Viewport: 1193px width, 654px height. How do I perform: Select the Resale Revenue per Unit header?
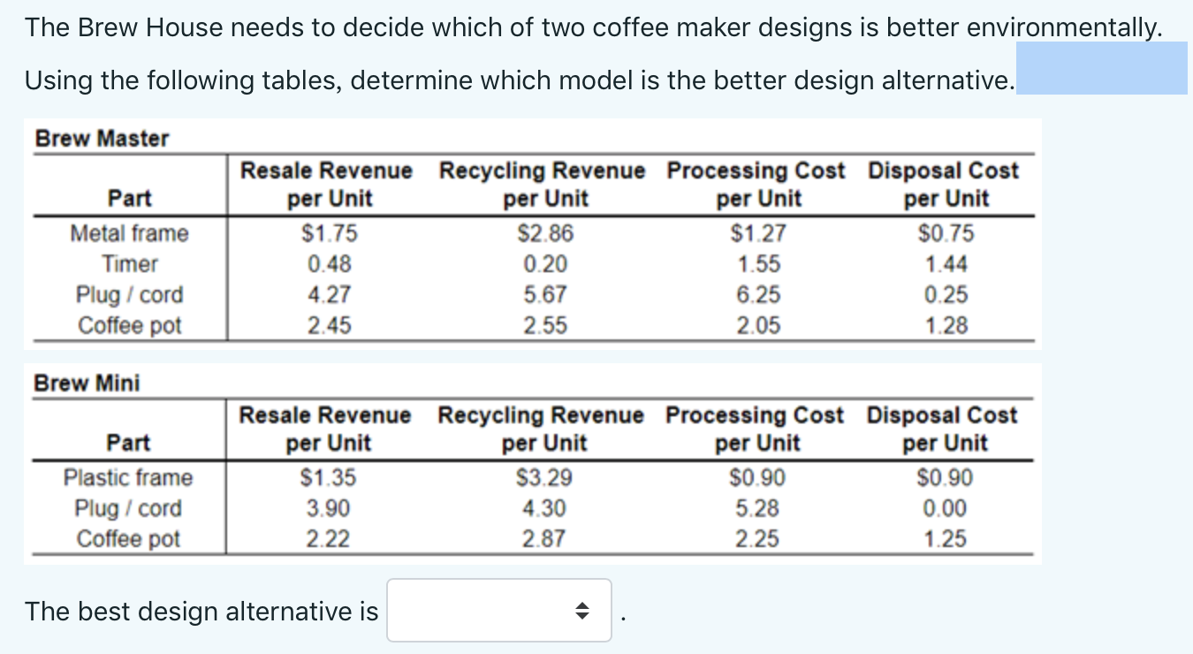pyautogui.click(x=326, y=184)
